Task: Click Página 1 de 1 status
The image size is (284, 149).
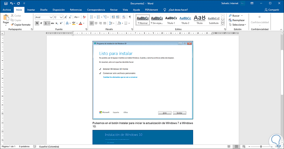Action: coord(9,147)
